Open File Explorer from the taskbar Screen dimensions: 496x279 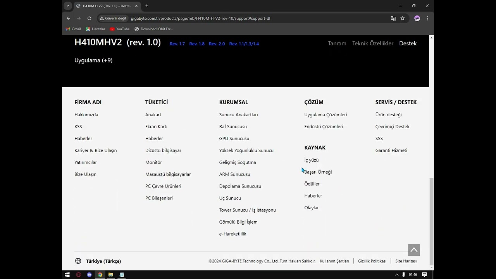coord(111,275)
